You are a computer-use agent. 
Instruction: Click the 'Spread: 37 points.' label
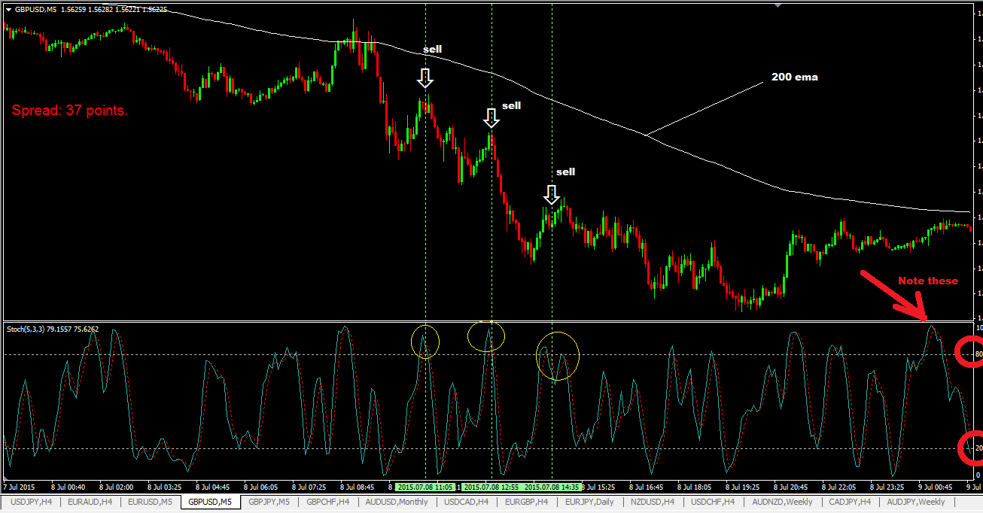[70, 111]
